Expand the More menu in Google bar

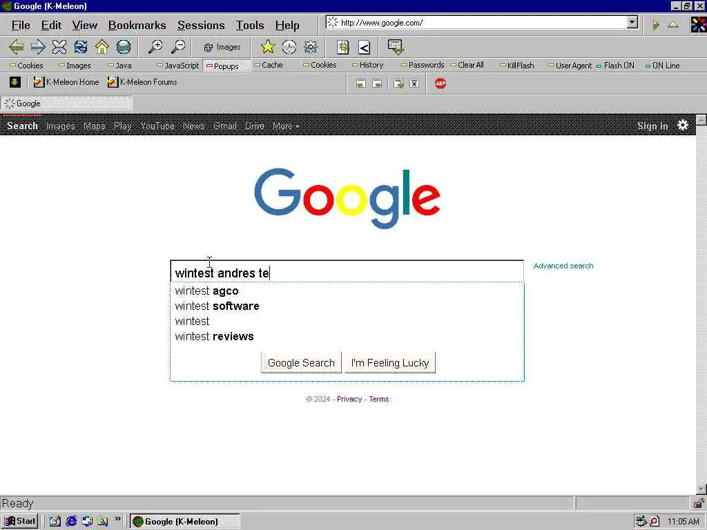286,126
